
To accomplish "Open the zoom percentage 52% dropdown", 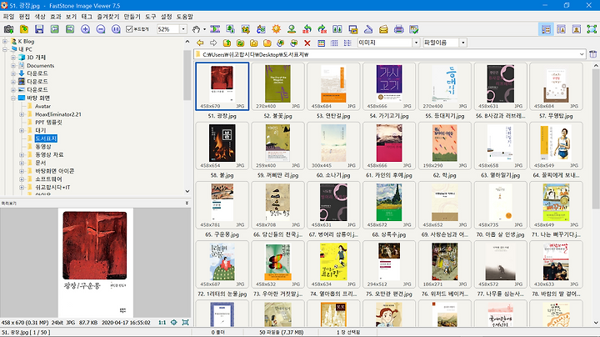I will [183, 29].
